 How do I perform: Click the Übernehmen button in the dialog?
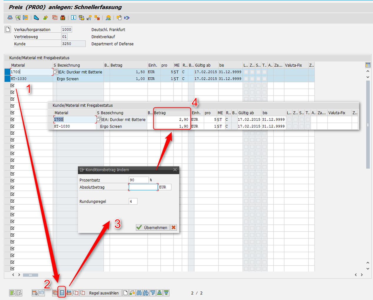point(152,227)
